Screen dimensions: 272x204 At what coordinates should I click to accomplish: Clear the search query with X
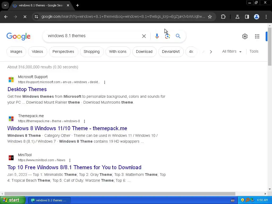[144, 36]
